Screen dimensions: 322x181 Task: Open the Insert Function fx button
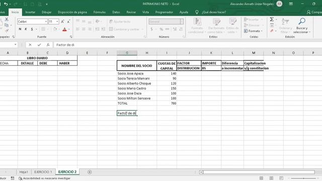(48, 45)
